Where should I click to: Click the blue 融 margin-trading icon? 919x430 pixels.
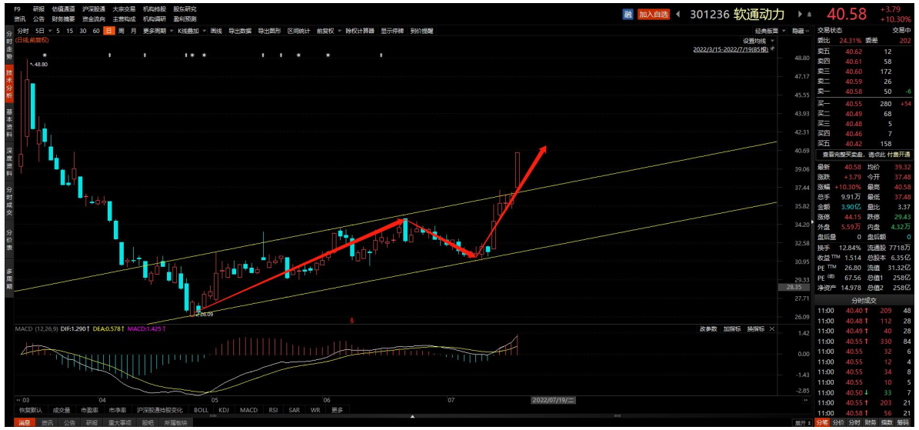point(627,15)
